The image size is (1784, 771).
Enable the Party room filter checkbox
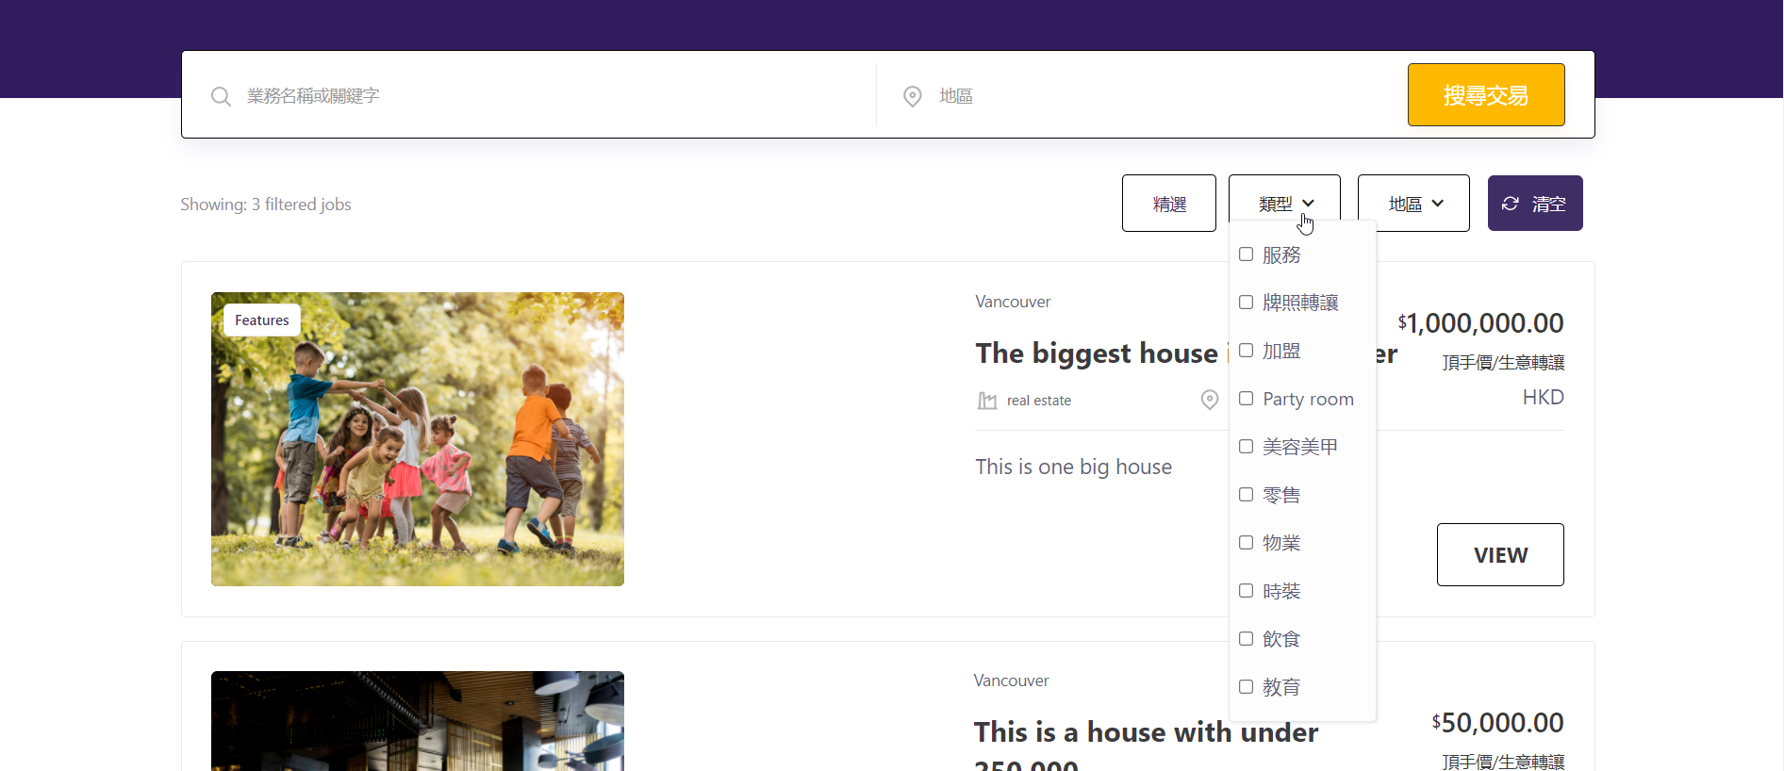[1246, 399]
